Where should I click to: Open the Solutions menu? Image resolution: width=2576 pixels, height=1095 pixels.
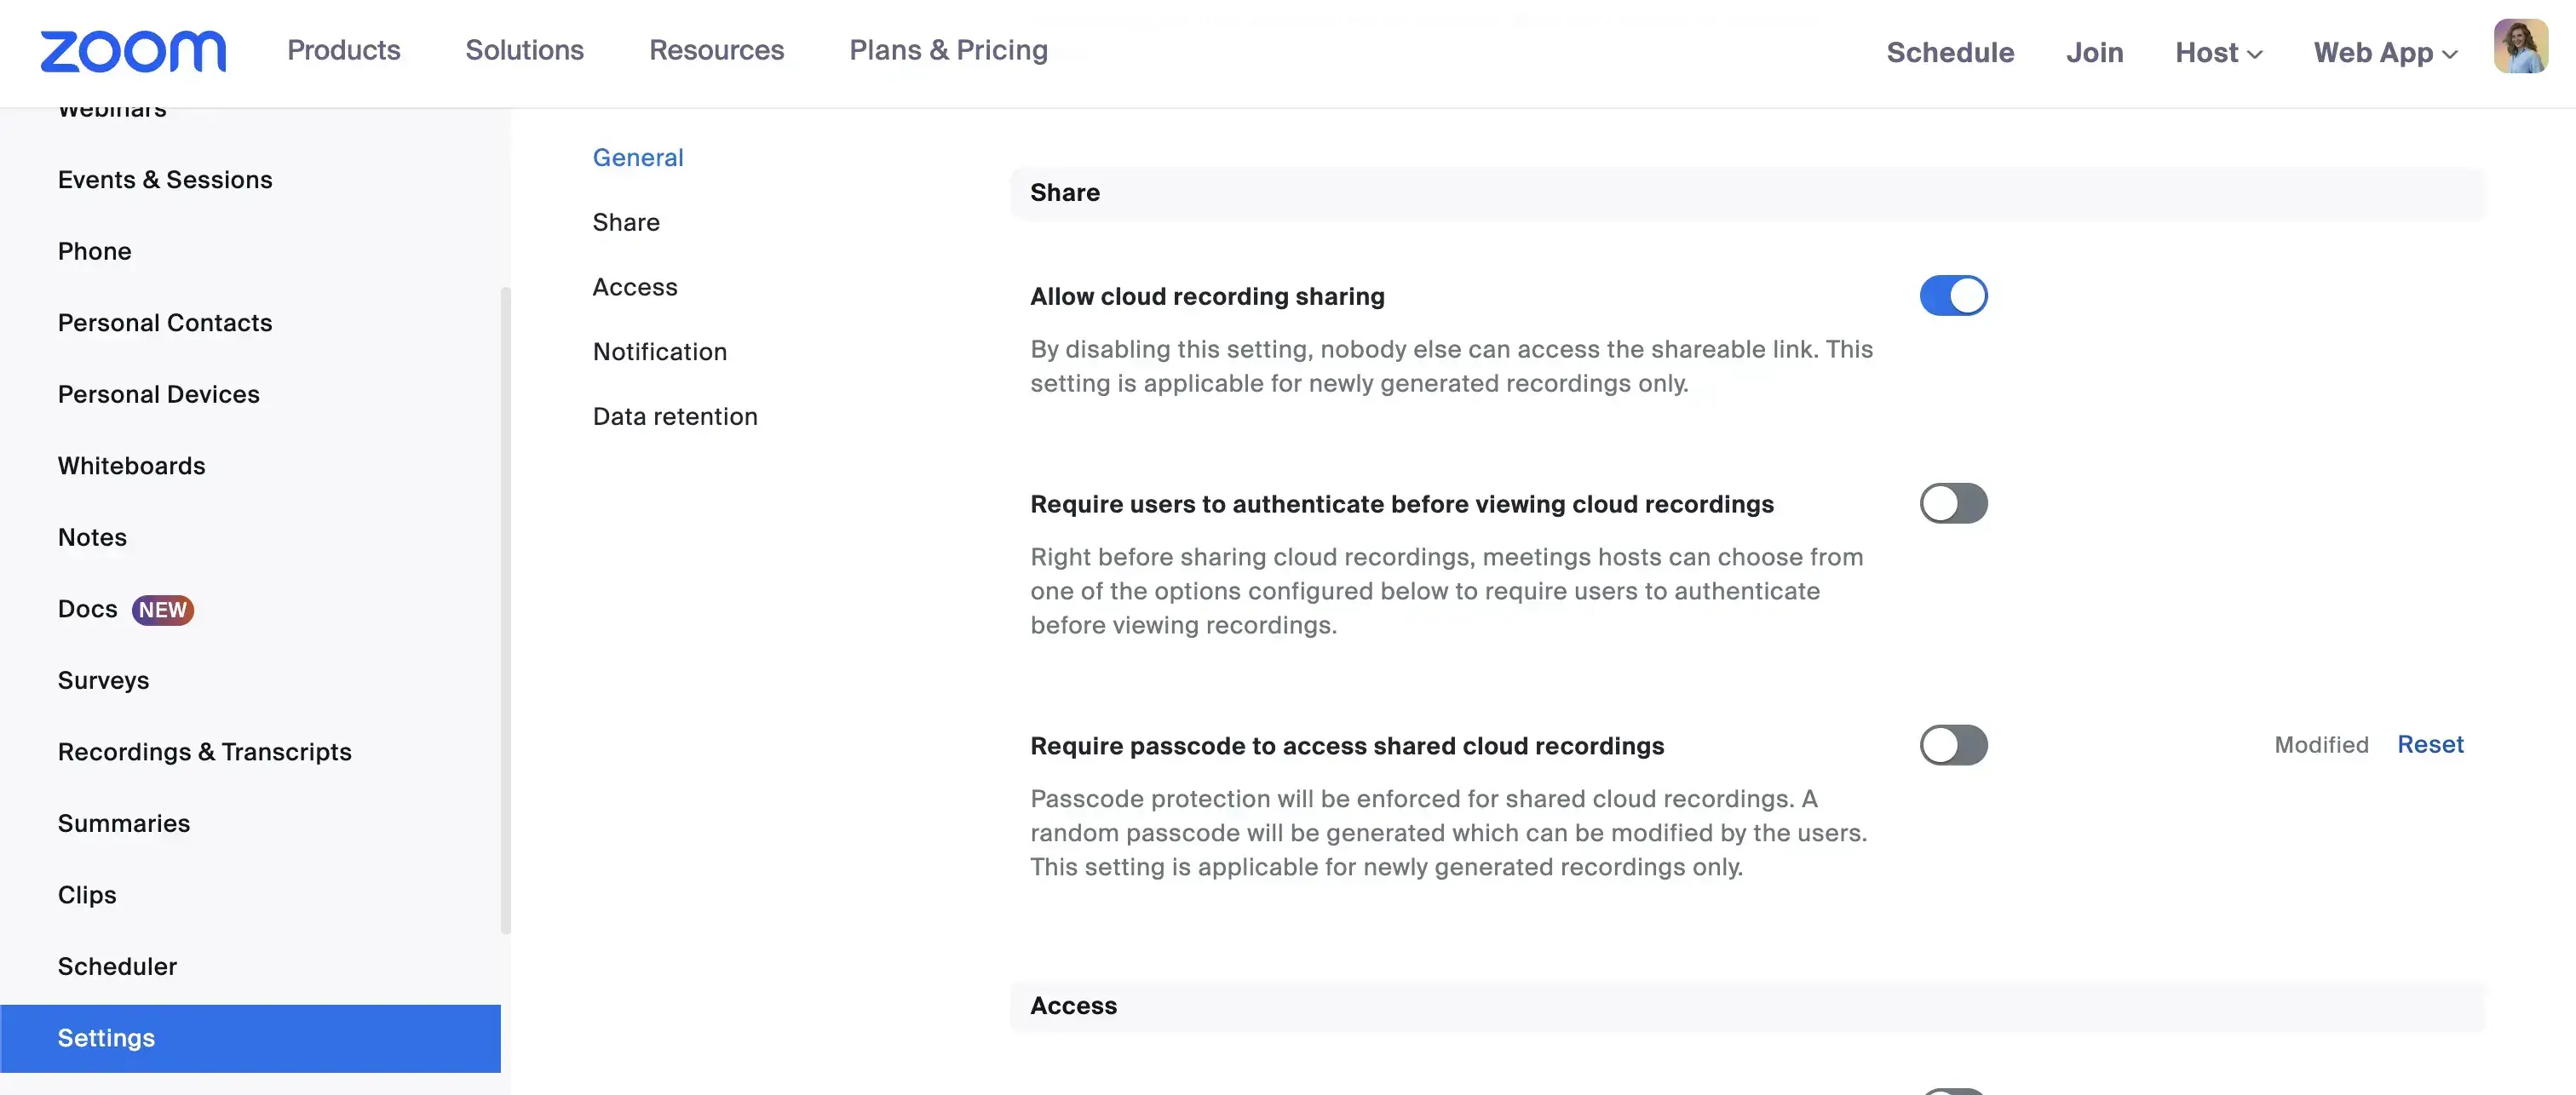pos(524,50)
